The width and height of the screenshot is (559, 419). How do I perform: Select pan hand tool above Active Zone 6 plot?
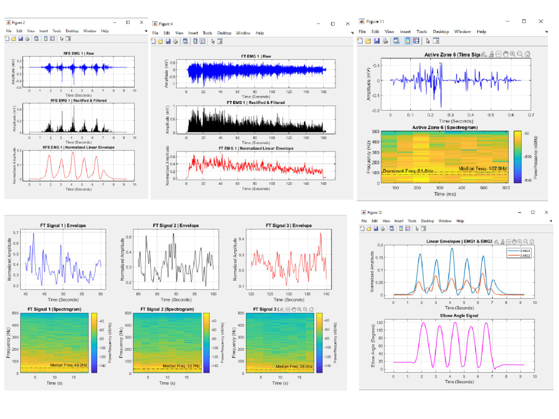[x=505, y=54]
